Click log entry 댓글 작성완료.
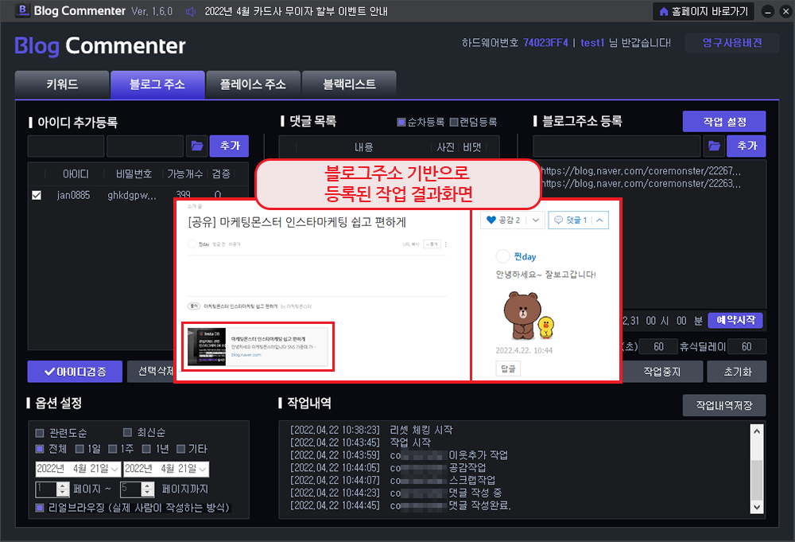The width and height of the screenshot is (795, 542). pyautogui.click(x=479, y=505)
